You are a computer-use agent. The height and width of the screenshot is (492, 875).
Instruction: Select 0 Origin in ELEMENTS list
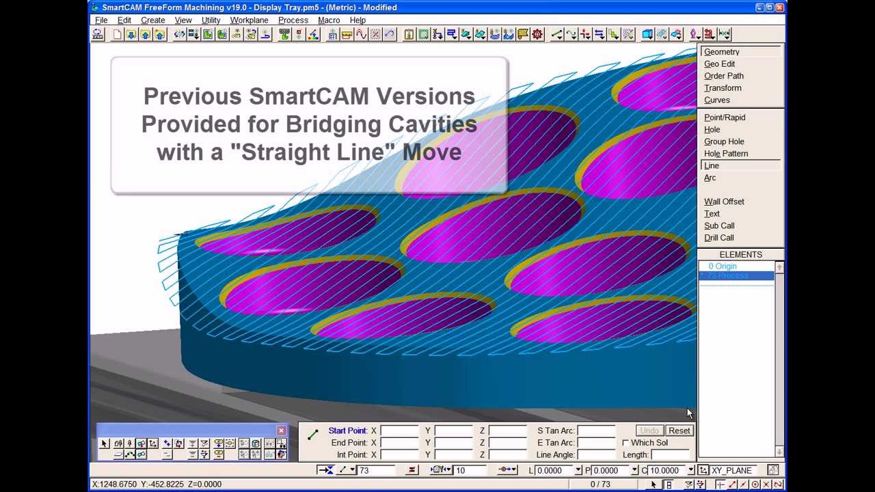tap(723, 266)
